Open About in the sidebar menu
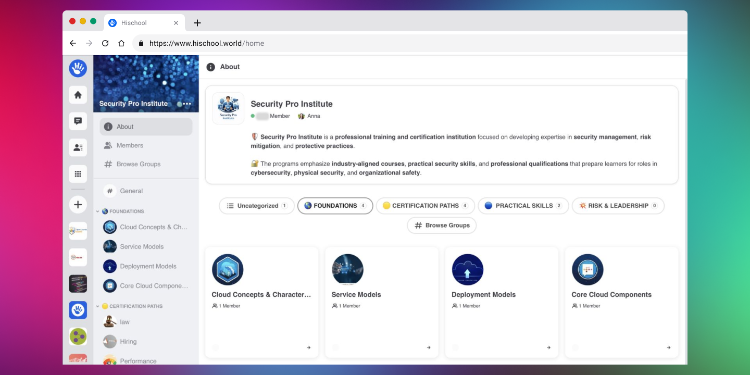 coord(146,127)
